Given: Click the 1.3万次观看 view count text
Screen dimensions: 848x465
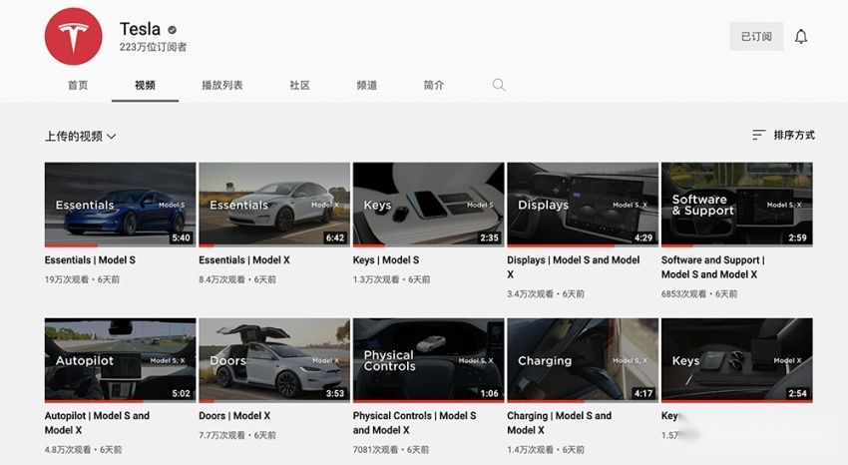Looking at the screenshot, I should click(x=375, y=279).
